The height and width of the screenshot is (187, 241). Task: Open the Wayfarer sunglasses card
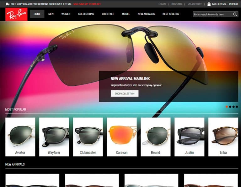(54, 137)
